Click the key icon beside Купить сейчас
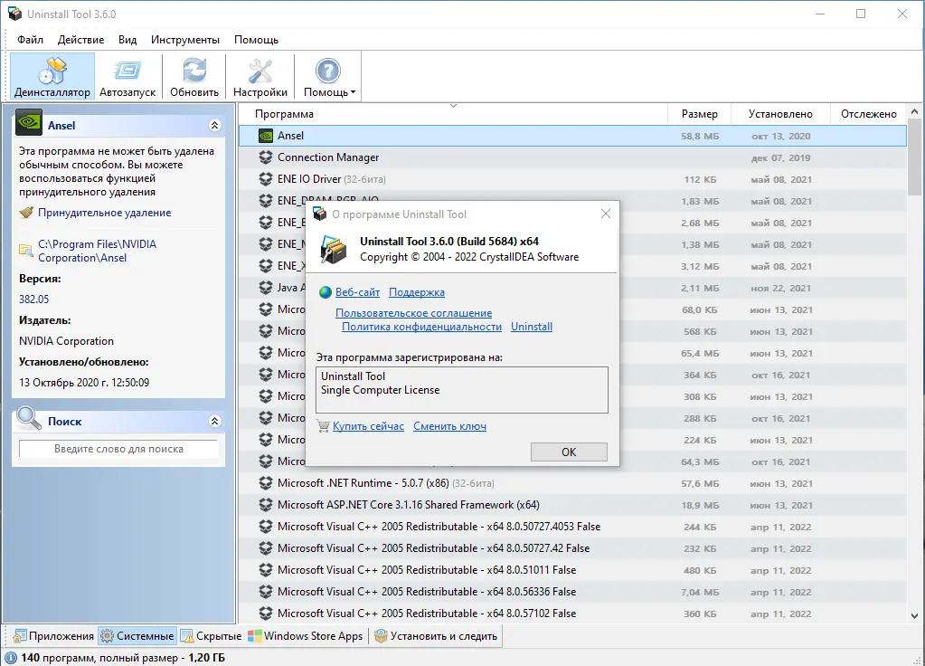The width and height of the screenshot is (925, 666). pos(322,426)
